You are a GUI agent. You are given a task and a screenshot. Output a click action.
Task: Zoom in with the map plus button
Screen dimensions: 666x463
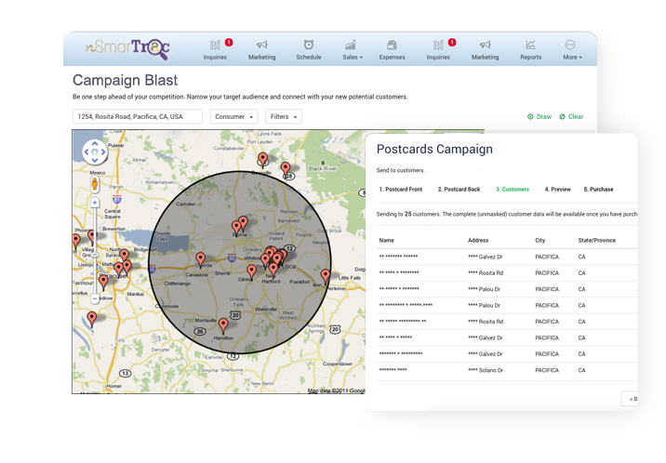tap(95, 203)
